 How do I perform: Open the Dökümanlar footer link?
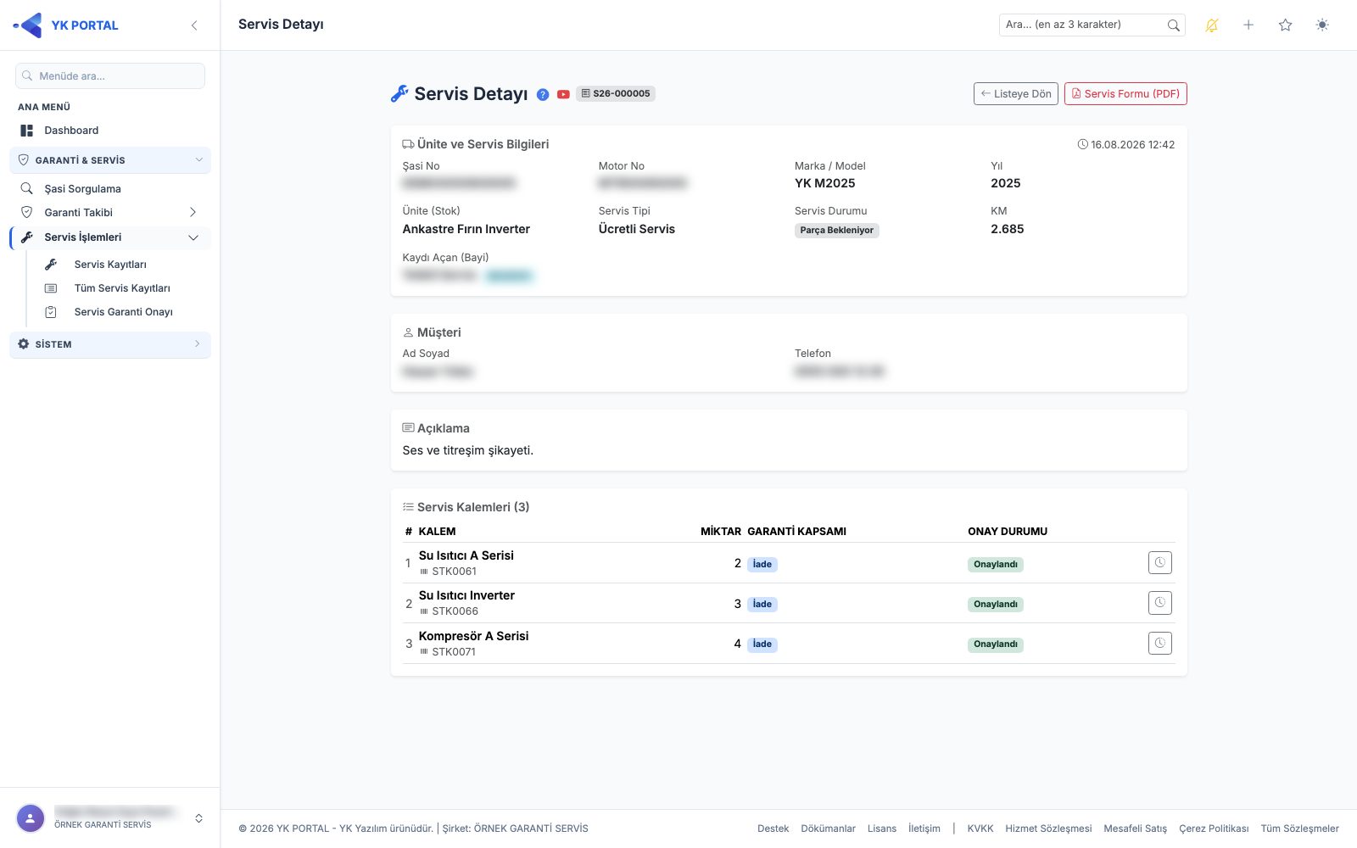click(x=828, y=828)
